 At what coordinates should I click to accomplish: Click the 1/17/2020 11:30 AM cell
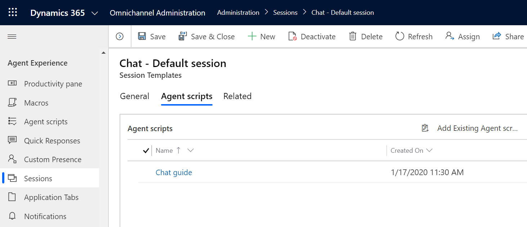[x=427, y=173]
